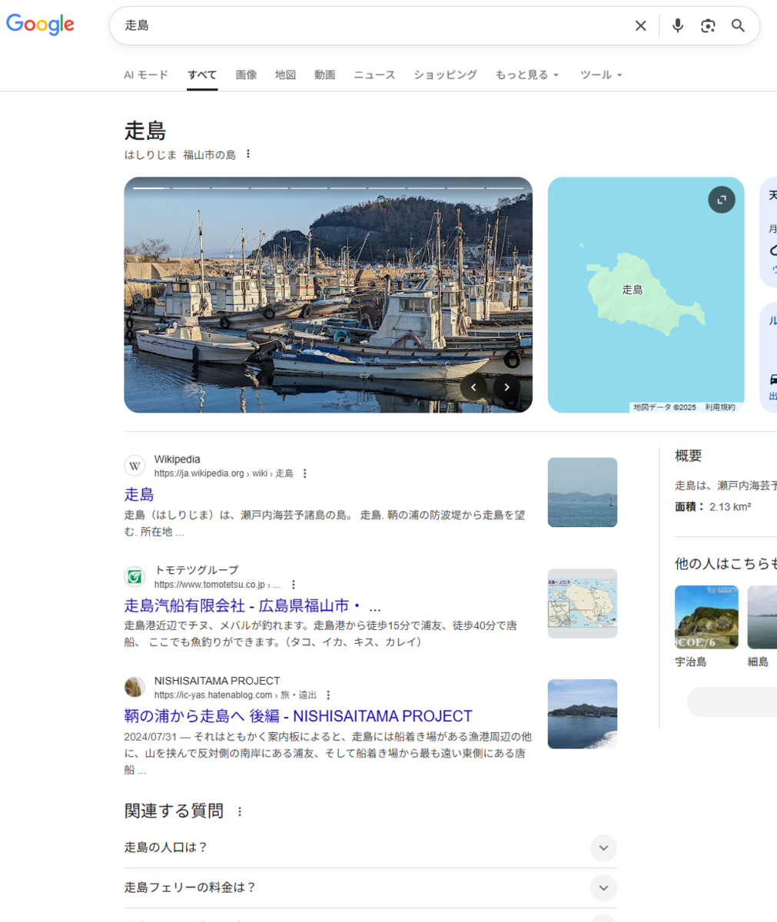777x922 pixels.
Task: Open the 走島 Wikipedia article link
Action: coord(138,495)
